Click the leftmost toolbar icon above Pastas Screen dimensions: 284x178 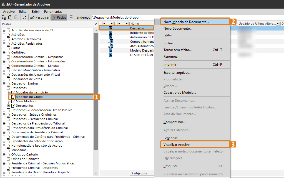pyautogui.click(x=4, y=17)
